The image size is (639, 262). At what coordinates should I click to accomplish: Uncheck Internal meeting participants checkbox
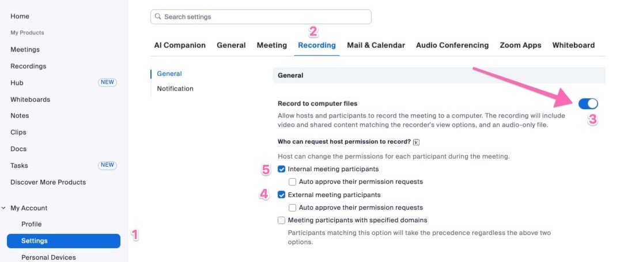(x=282, y=169)
